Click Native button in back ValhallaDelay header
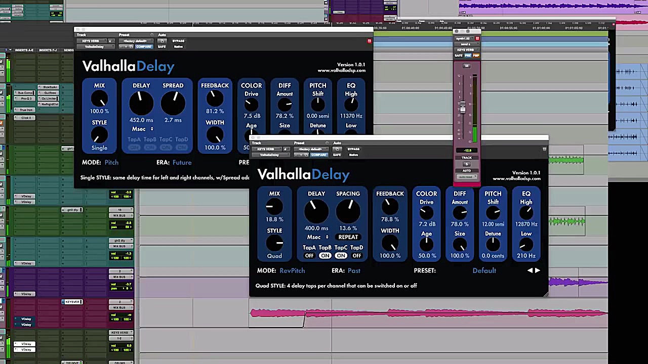The width and height of the screenshot is (648, 364). coord(178,47)
